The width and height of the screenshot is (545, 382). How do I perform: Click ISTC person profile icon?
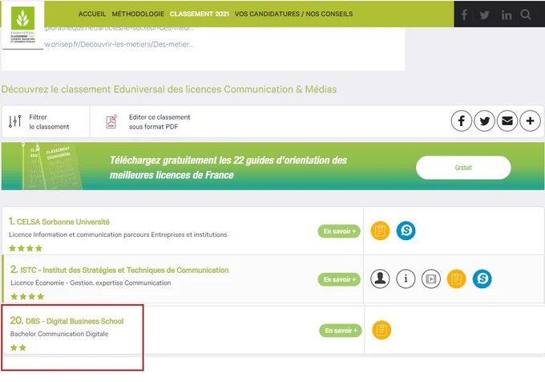[380, 278]
